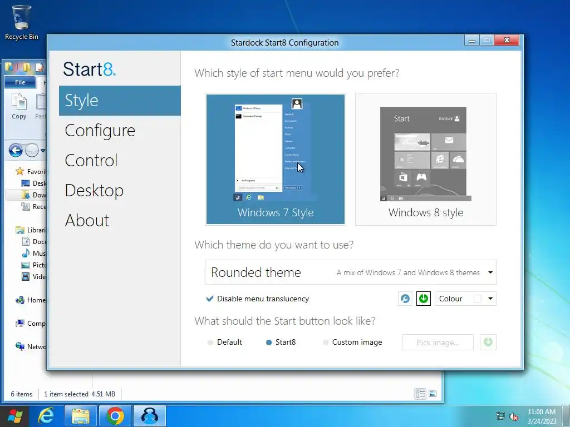Viewport: 570px width, 427px height.
Task: Open File Explorer from taskbar
Action: pos(81,416)
